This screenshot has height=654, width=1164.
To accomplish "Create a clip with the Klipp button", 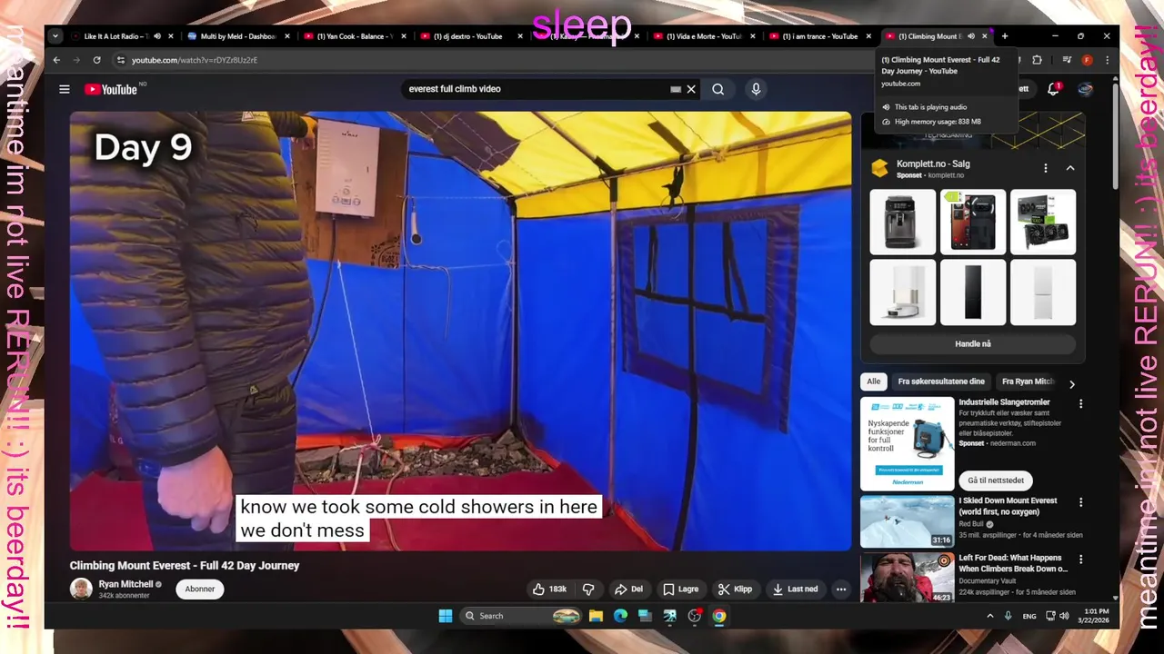I will 734,589.
